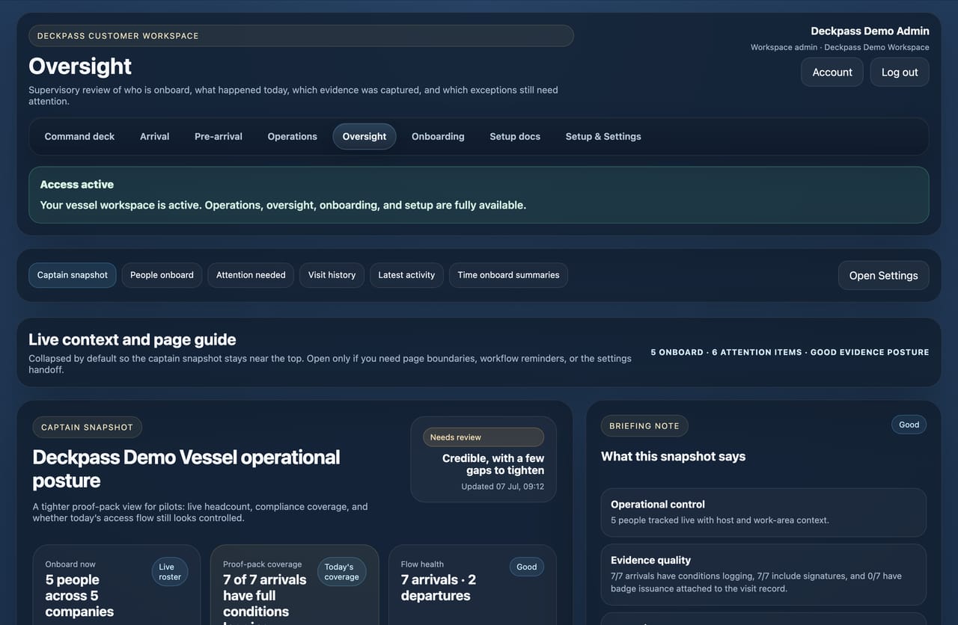958x625 pixels.
Task: Click the Today's coverage badge
Action: 341,572
